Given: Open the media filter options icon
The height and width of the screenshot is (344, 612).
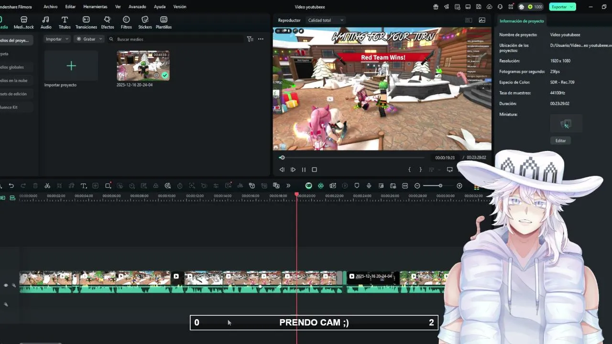Looking at the screenshot, I should pyautogui.click(x=250, y=39).
